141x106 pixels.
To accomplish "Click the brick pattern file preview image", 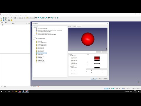I will pyautogui.click(x=97, y=71).
